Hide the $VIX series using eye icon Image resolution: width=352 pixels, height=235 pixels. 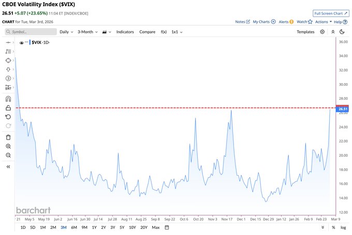(22, 43)
